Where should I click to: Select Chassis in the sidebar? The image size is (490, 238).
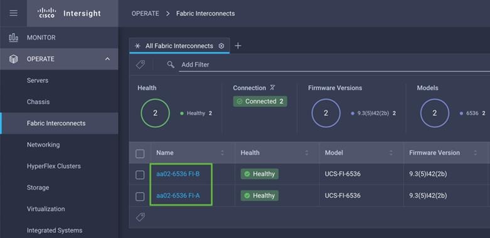[x=38, y=102]
